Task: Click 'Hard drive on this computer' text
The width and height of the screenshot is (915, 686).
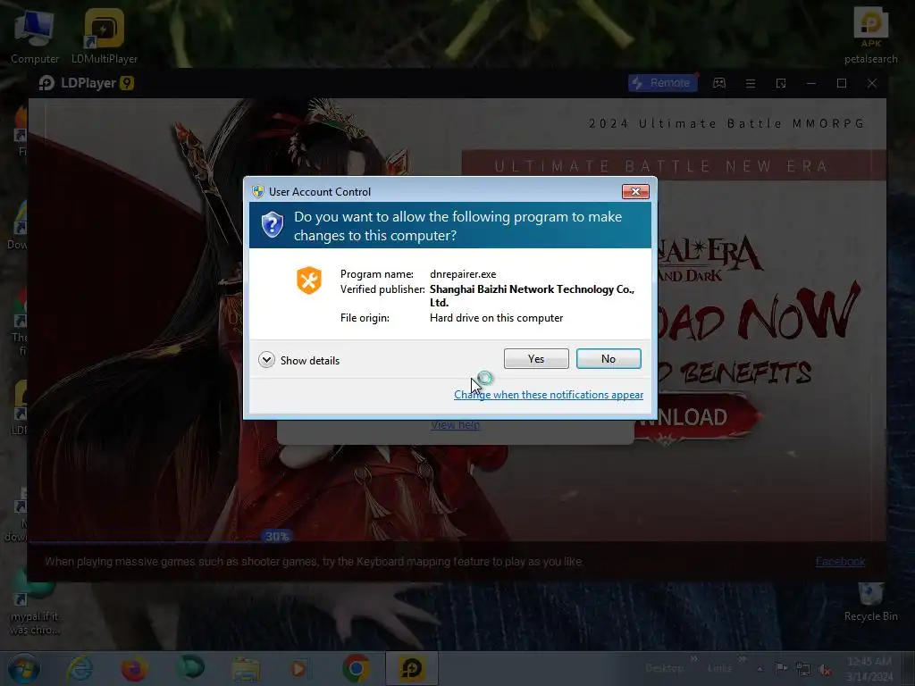Action: tap(496, 318)
